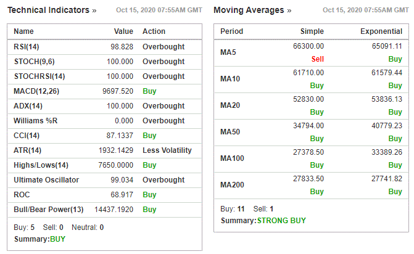This screenshot has width=414, height=254.
Task: Click the MA50 simple value 34794.00
Action: coord(308,126)
